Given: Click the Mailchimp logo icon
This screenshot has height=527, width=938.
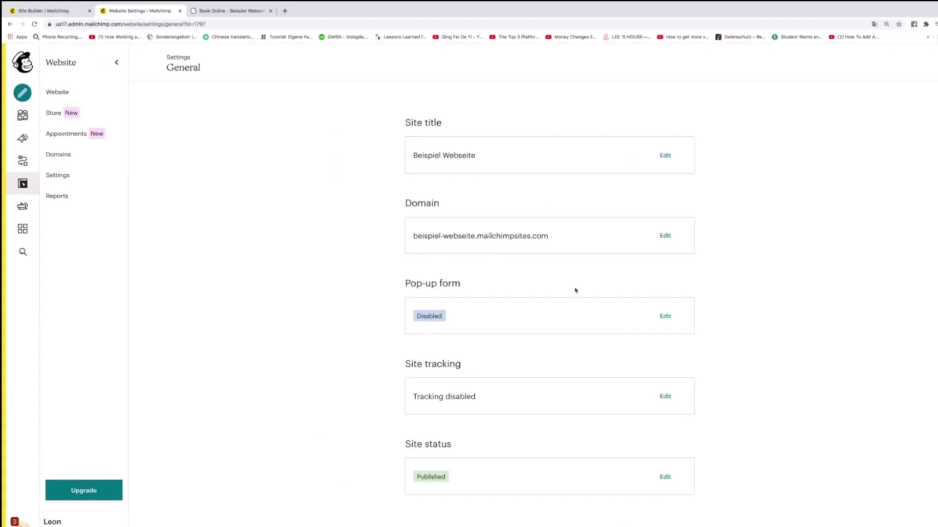Looking at the screenshot, I should click(x=22, y=62).
